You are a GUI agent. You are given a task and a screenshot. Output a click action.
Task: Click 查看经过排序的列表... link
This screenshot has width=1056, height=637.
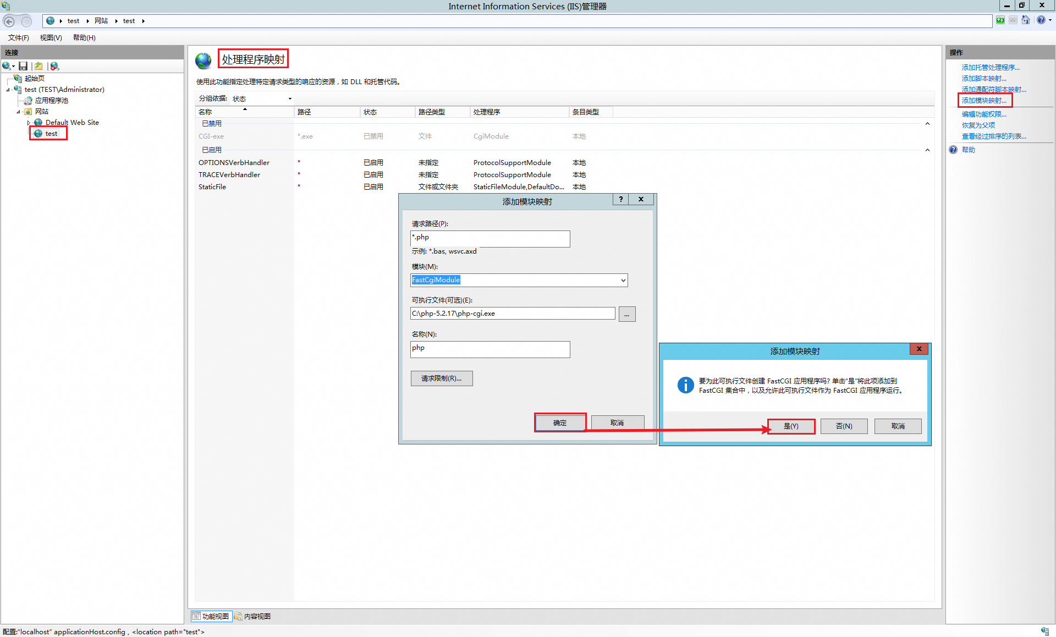click(994, 136)
